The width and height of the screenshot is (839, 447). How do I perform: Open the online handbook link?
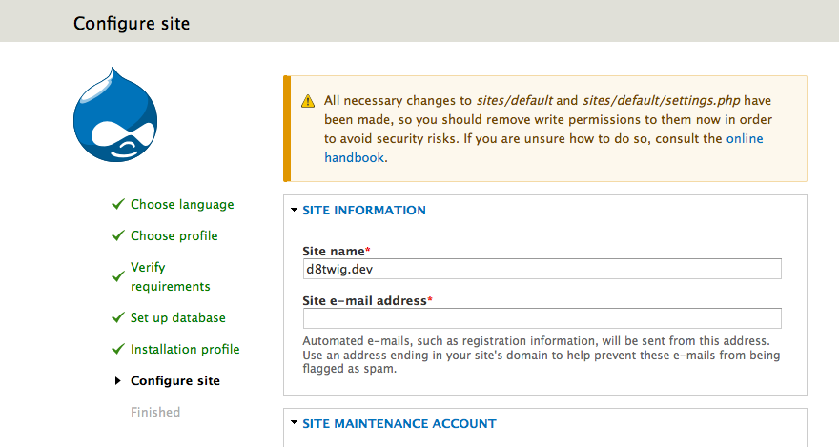(x=543, y=148)
